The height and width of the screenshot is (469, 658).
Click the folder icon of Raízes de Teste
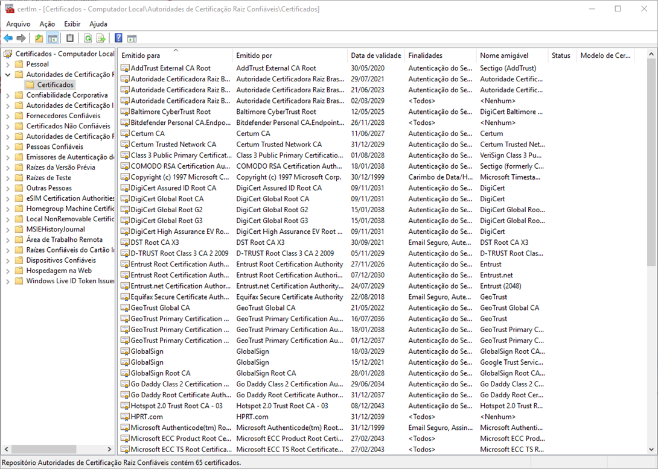tap(19, 178)
